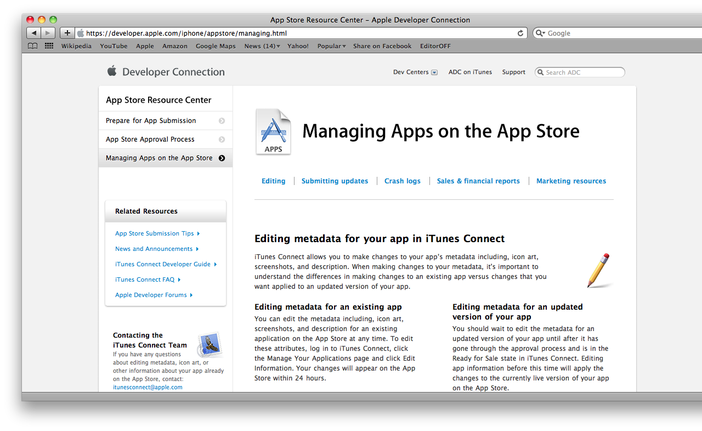Jump to Submitting updates section

[335, 181]
